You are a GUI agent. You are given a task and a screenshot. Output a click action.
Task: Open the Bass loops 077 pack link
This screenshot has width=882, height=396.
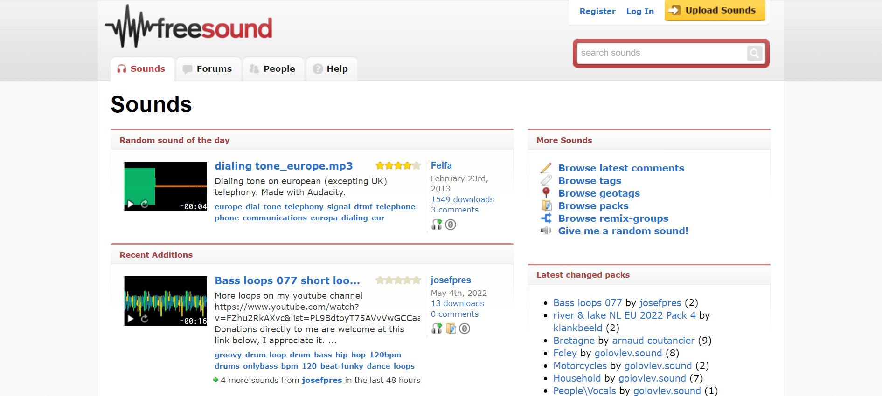point(587,303)
